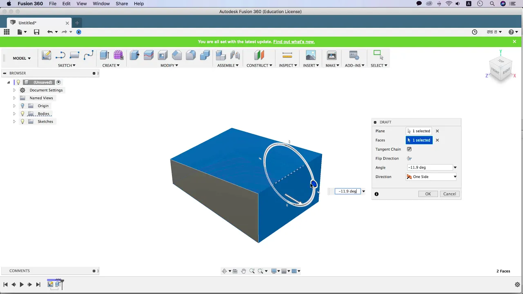The image size is (523, 294).
Task: Click the Box create icon
Action: (105, 55)
